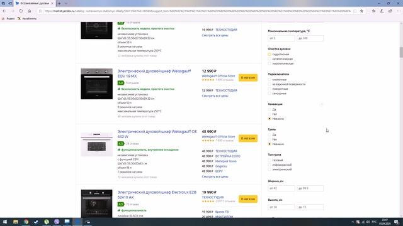Click 'В магазин' button for Electrolux EZB 52410 AK
Screen dimensions: 403x226
(x=248, y=199)
